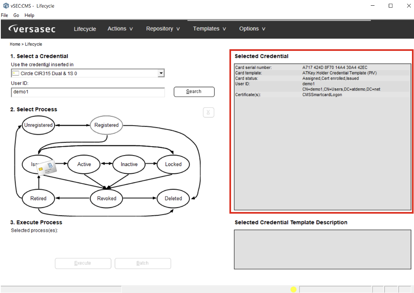Expand the card reader dropdown arrow
The image size is (414, 293).
click(161, 73)
